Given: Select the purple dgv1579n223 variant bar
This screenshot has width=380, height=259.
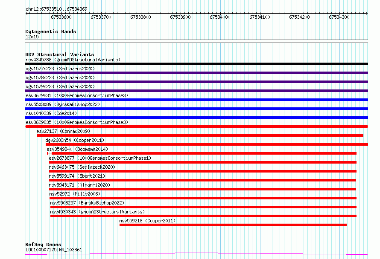Looking at the screenshot, I should [x=196, y=91].
